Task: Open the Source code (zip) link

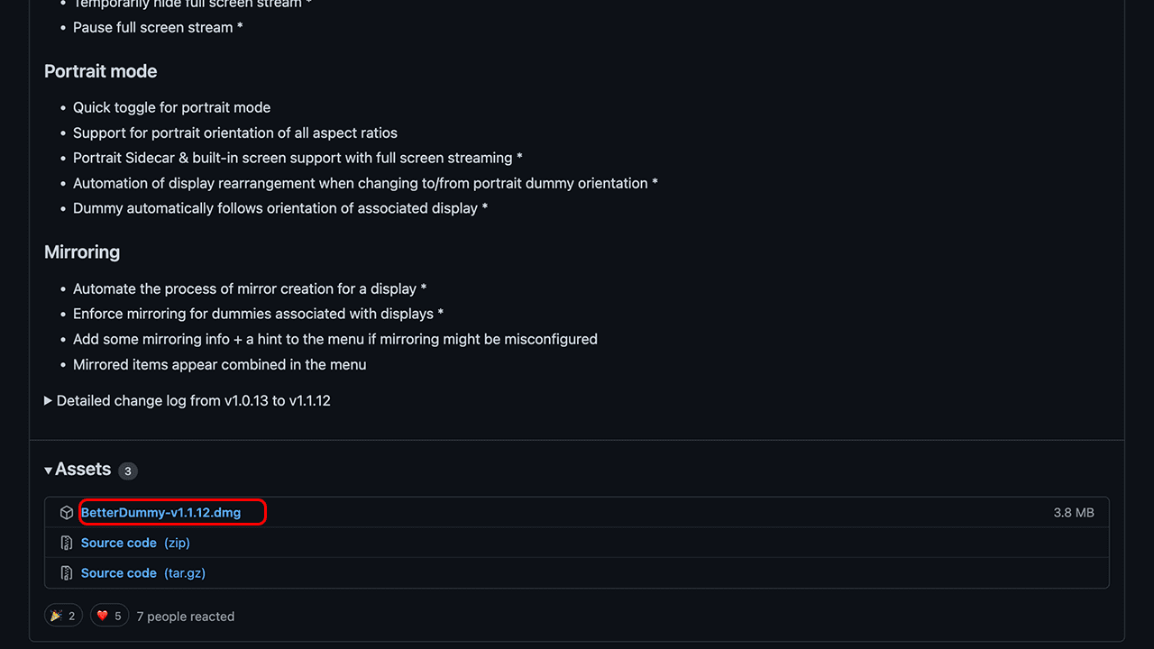Action: 135,543
